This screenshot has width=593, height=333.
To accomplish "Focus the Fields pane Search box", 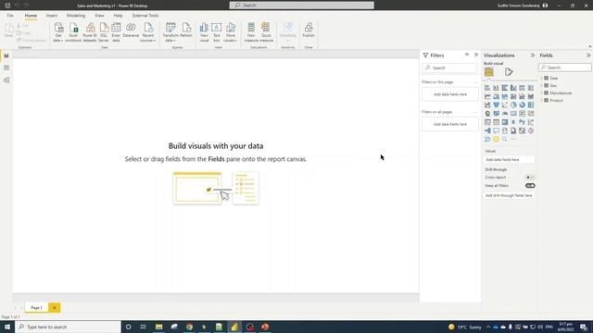I will click(565, 68).
